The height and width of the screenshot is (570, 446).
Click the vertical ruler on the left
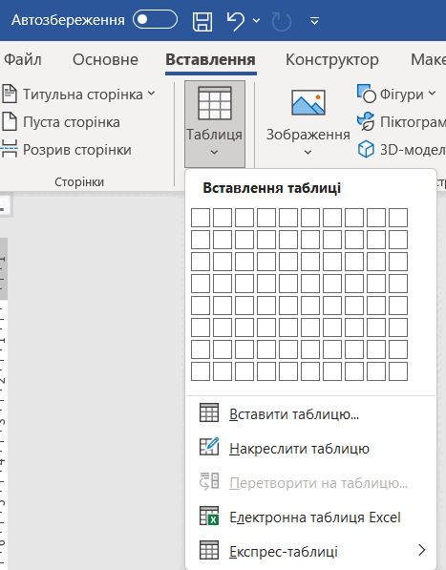click(x=3, y=404)
